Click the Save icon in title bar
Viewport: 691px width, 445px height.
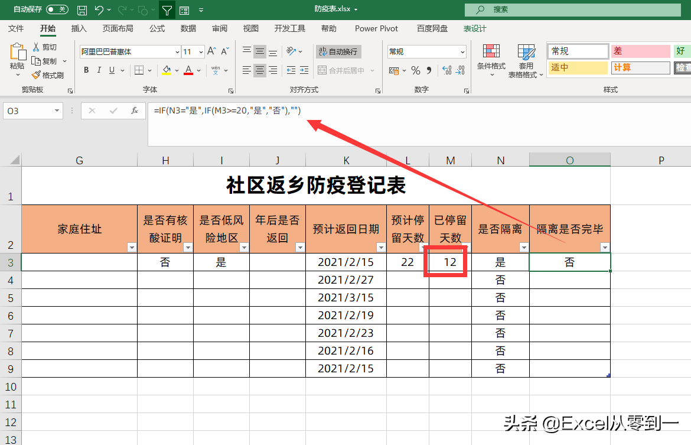point(82,9)
